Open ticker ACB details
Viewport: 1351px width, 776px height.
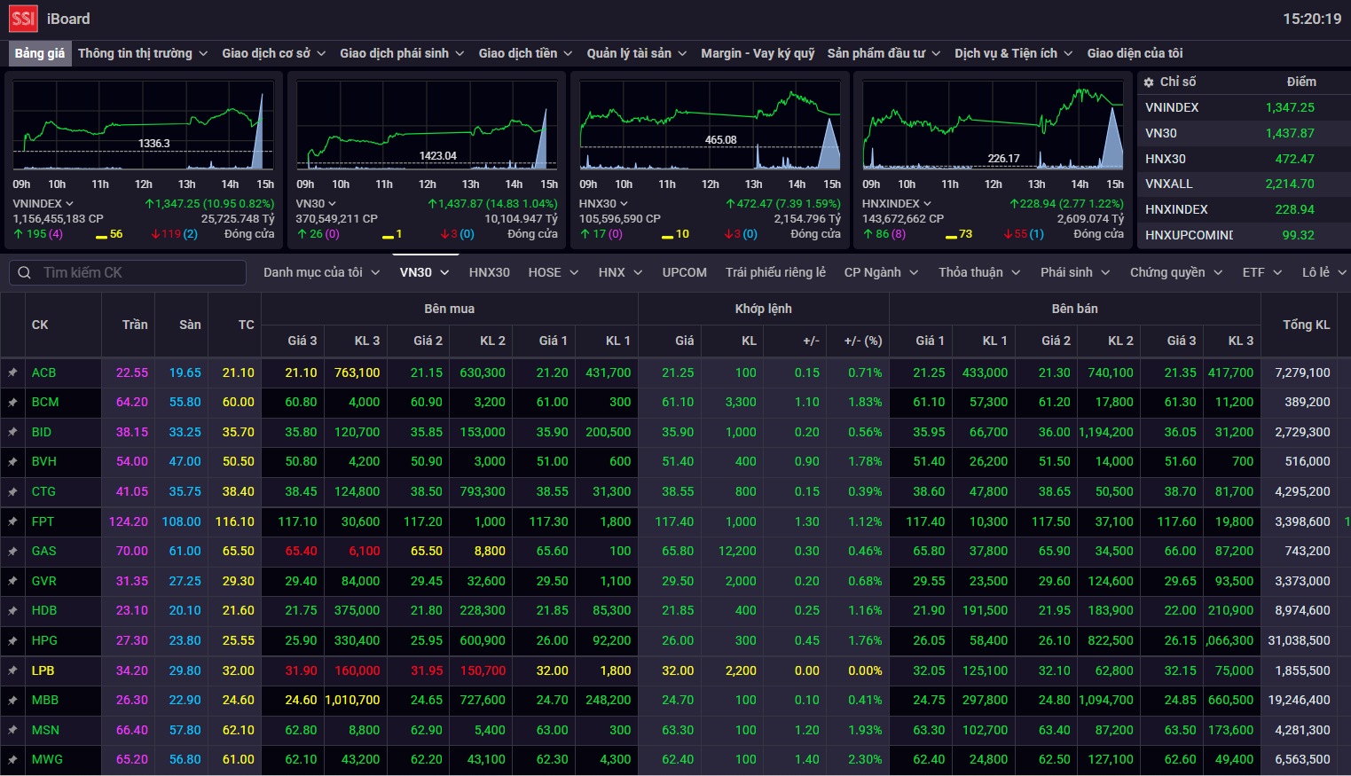[43, 372]
